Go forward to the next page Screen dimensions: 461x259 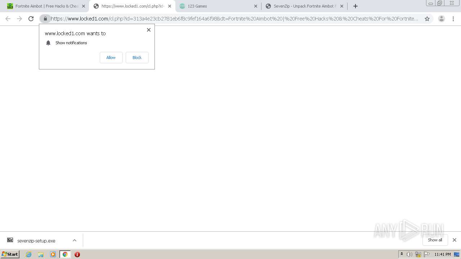point(19,19)
